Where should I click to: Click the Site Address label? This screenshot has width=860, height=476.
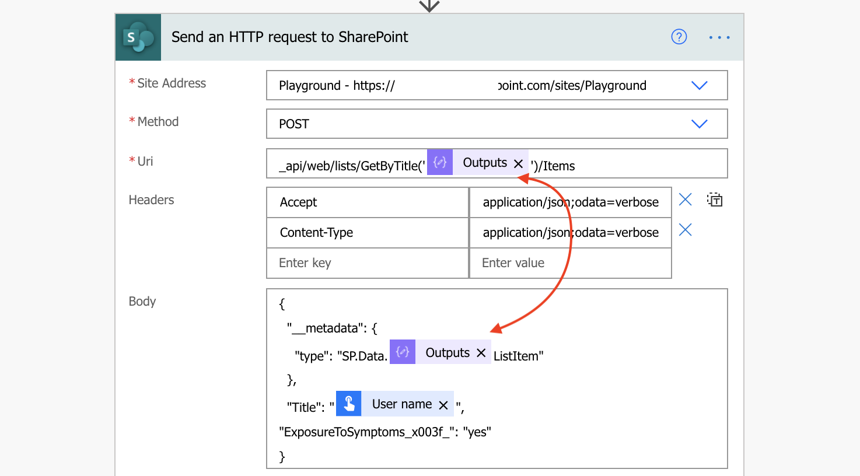(172, 83)
